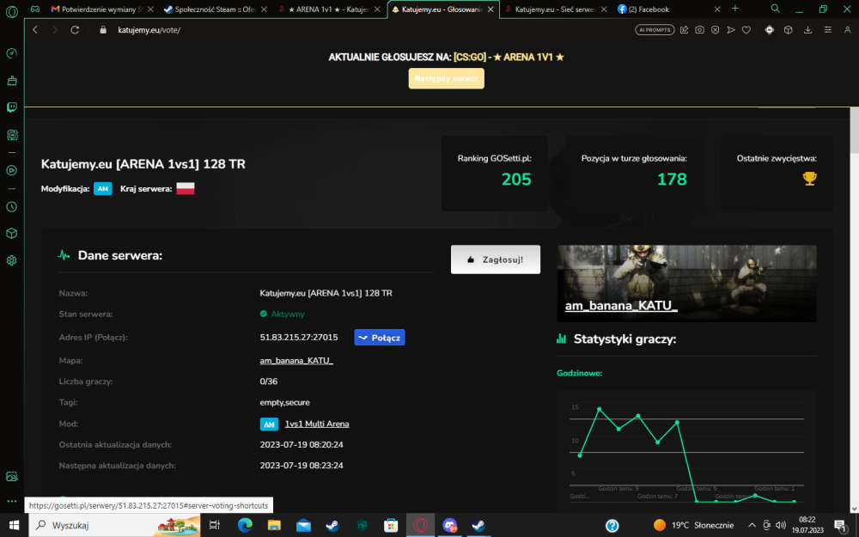The width and height of the screenshot is (859, 537).
Task: Open My Flow send icon
Action: [731, 29]
